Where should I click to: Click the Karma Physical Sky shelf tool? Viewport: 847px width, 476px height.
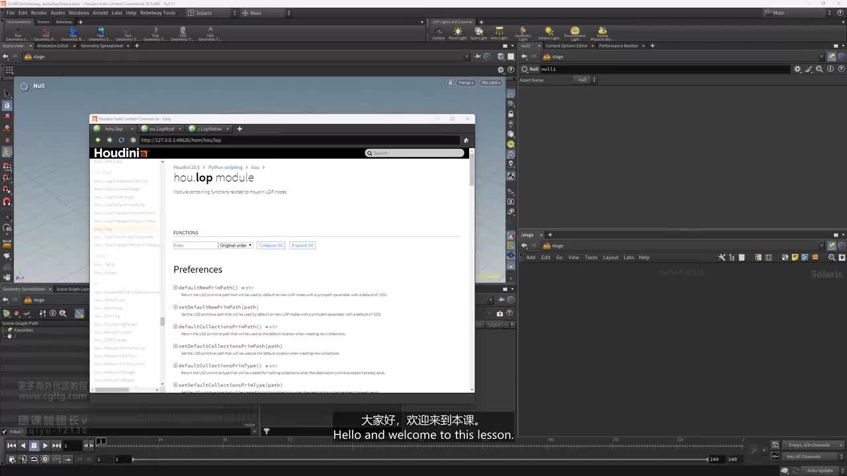pos(602,33)
